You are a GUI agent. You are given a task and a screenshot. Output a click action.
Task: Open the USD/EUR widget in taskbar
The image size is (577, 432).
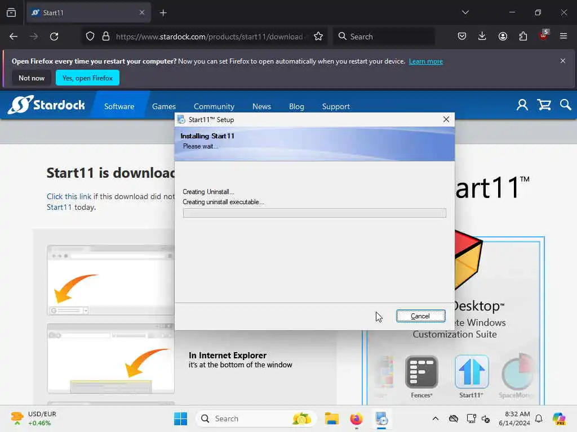[33, 418]
